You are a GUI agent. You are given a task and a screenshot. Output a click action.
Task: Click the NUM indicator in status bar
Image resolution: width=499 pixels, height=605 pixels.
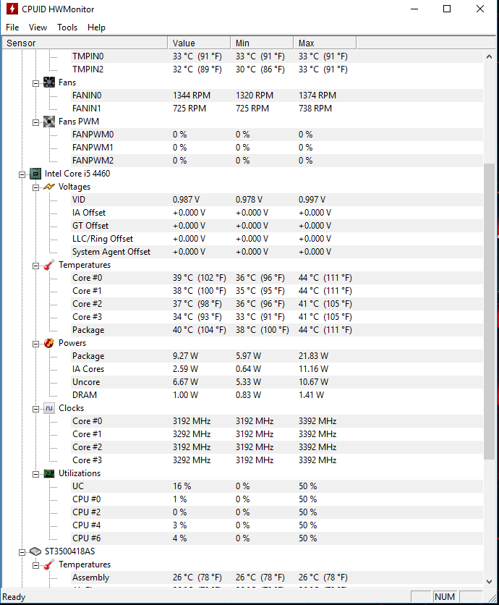445,597
